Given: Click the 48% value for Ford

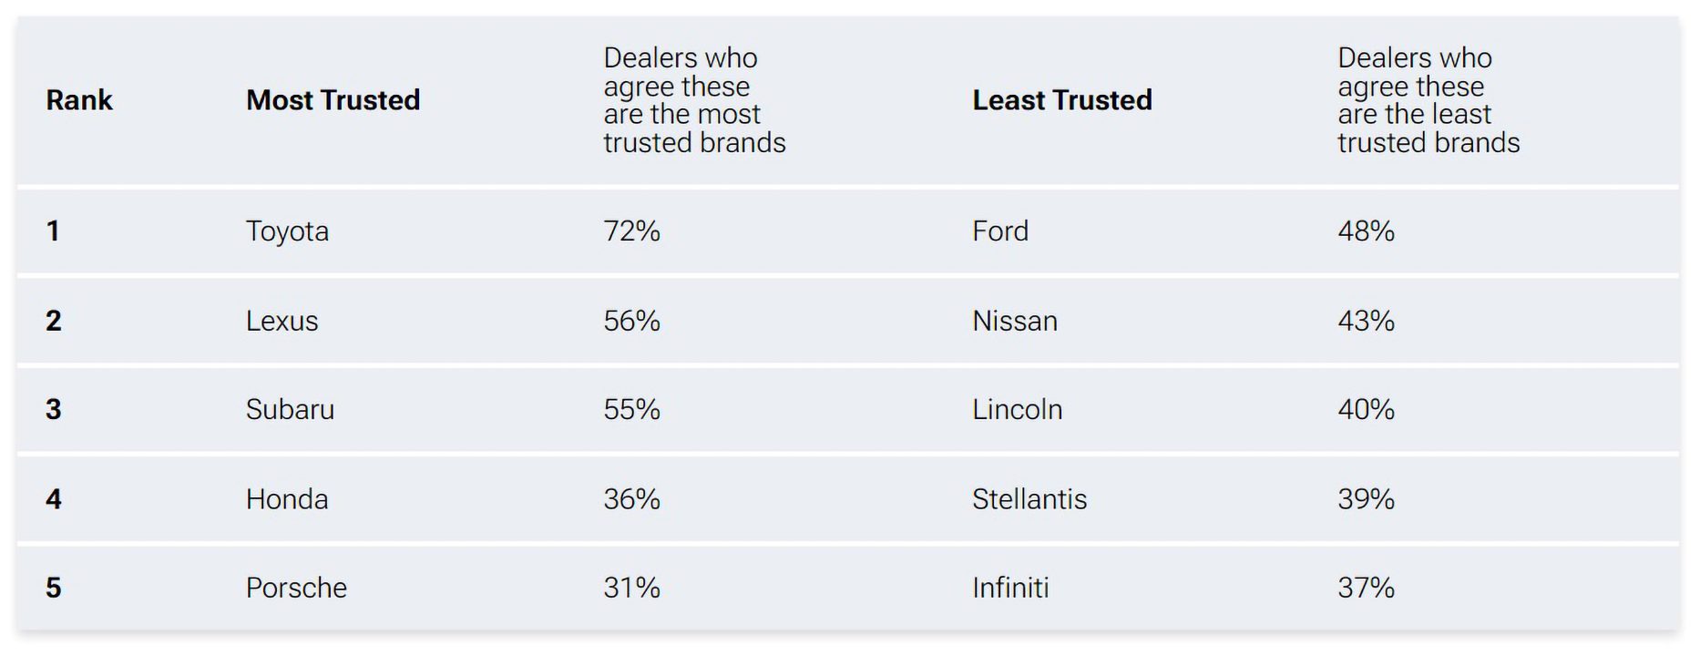Looking at the screenshot, I should (1366, 231).
